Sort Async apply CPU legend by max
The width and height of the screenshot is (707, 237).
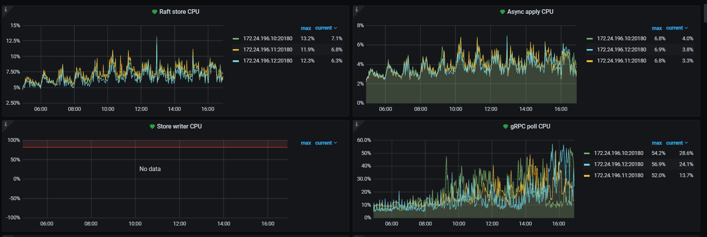tap(657, 28)
